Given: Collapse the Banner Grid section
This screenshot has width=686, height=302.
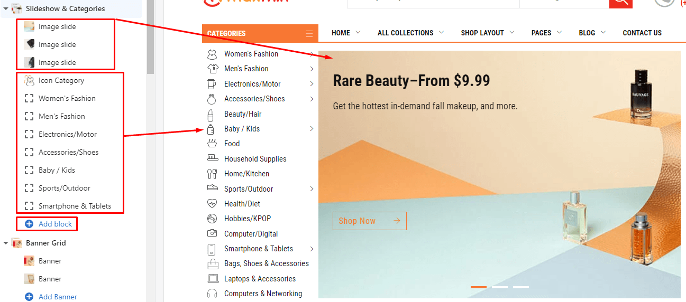Looking at the screenshot, I should click(6, 243).
